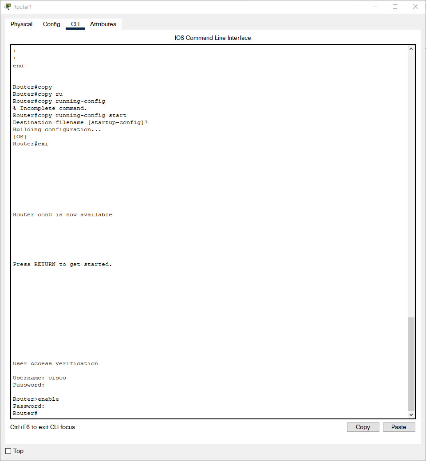Click the 'Ctrl+F6 to exit CLI focus' label

point(43,427)
